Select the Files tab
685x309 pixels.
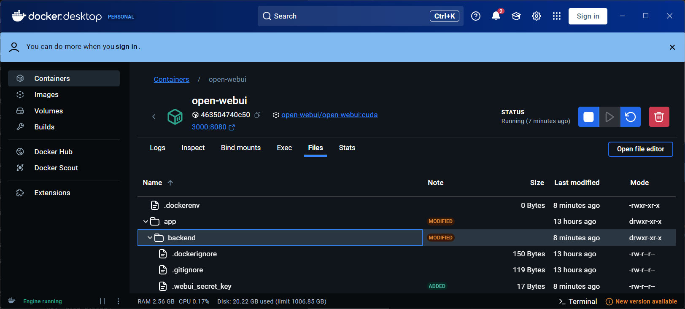click(x=316, y=148)
